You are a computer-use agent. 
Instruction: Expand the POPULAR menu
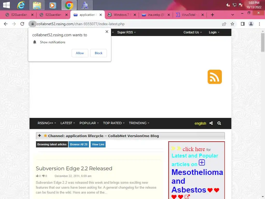(x=89, y=123)
